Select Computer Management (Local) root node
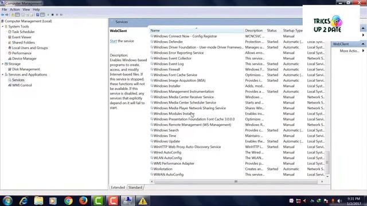Screen dimensions: 367x206 (28, 21)
